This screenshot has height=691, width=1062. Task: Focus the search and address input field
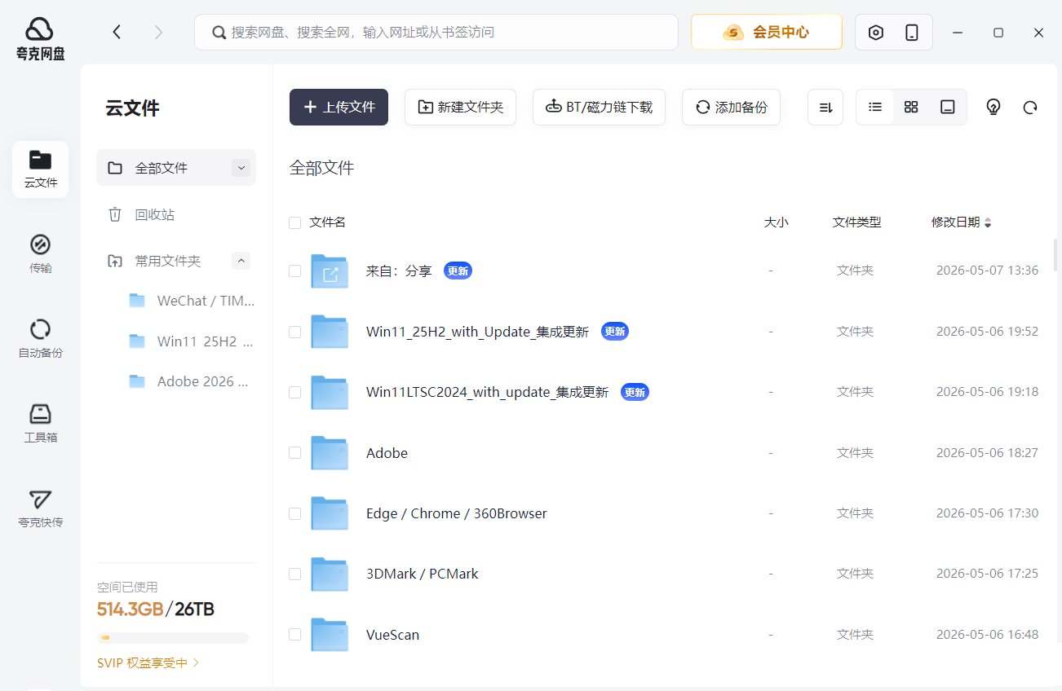coord(436,33)
